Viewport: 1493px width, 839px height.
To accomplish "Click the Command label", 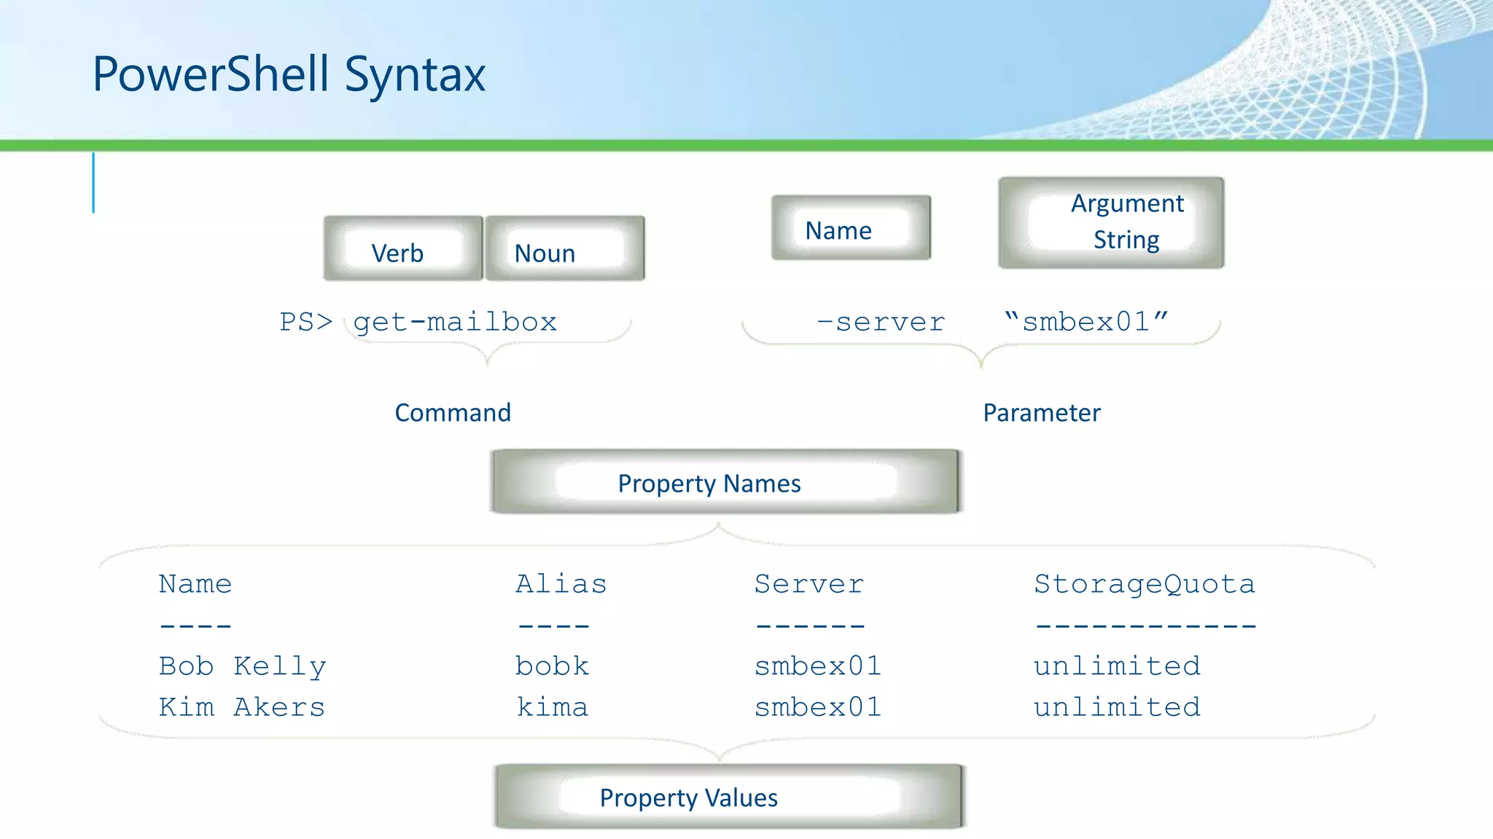I will tap(453, 413).
